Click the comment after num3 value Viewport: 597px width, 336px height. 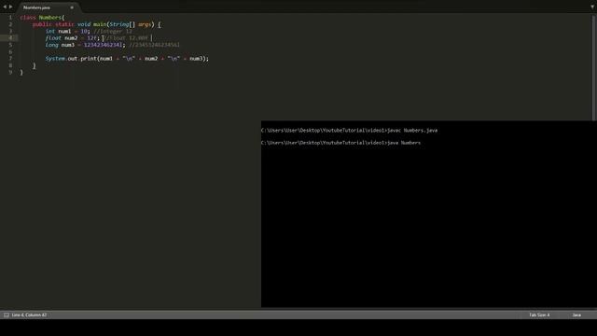tap(154, 45)
